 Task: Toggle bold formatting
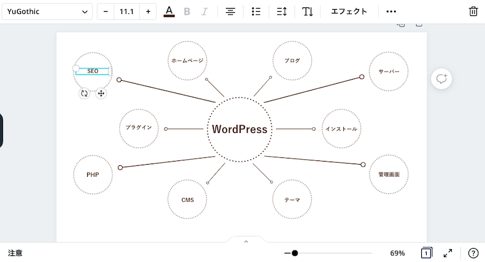click(x=187, y=12)
